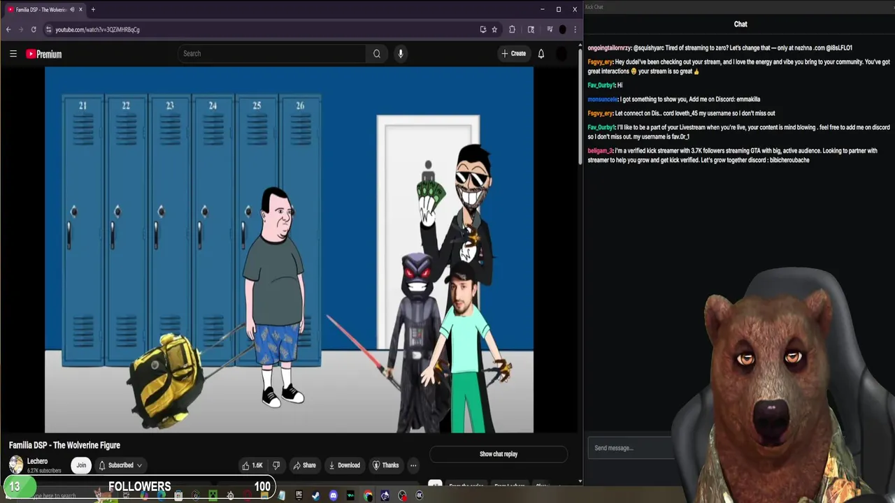The width and height of the screenshot is (895, 503).
Task: Click the video title Familia DSP - The Wolverine Figure
Action: tap(64, 445)
